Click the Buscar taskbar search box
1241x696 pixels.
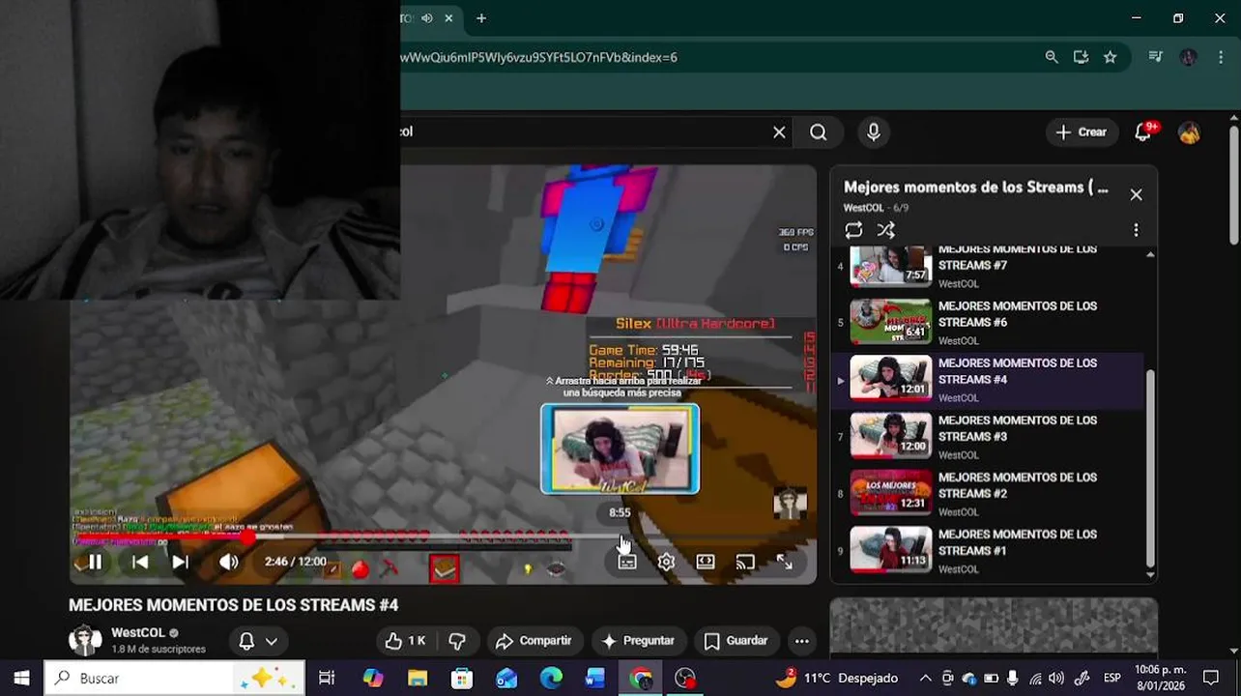pyautogui.click(x=174, y=678)
